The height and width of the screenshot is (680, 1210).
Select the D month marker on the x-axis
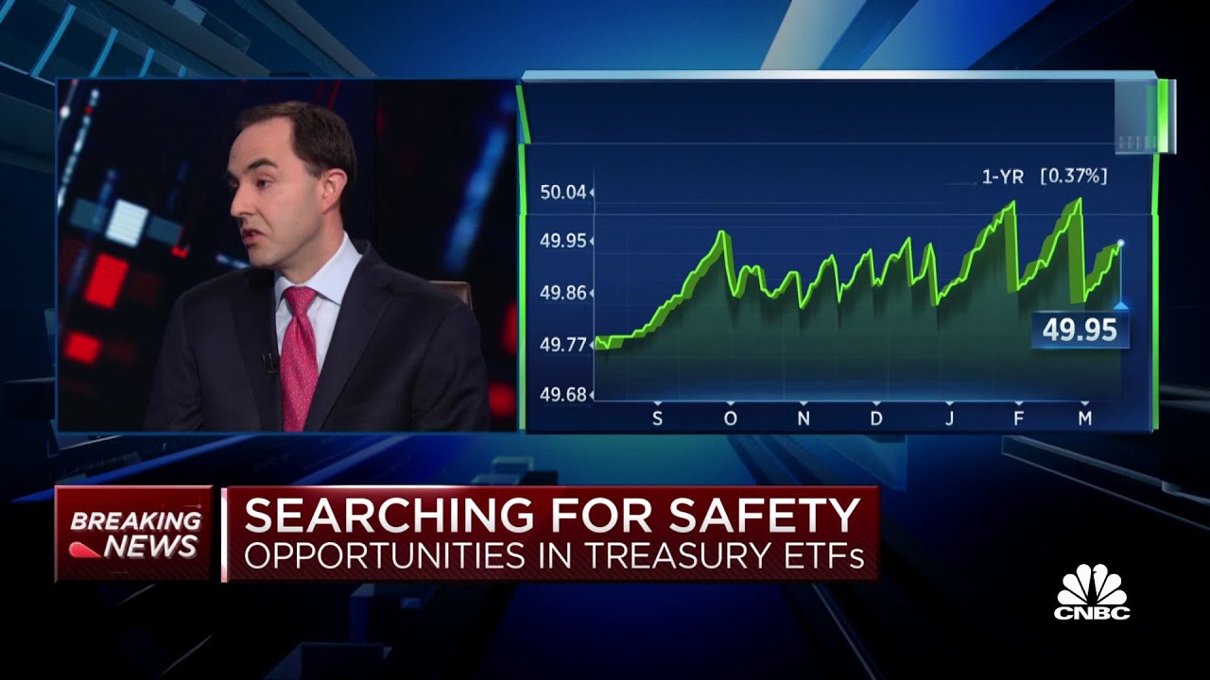876,418
